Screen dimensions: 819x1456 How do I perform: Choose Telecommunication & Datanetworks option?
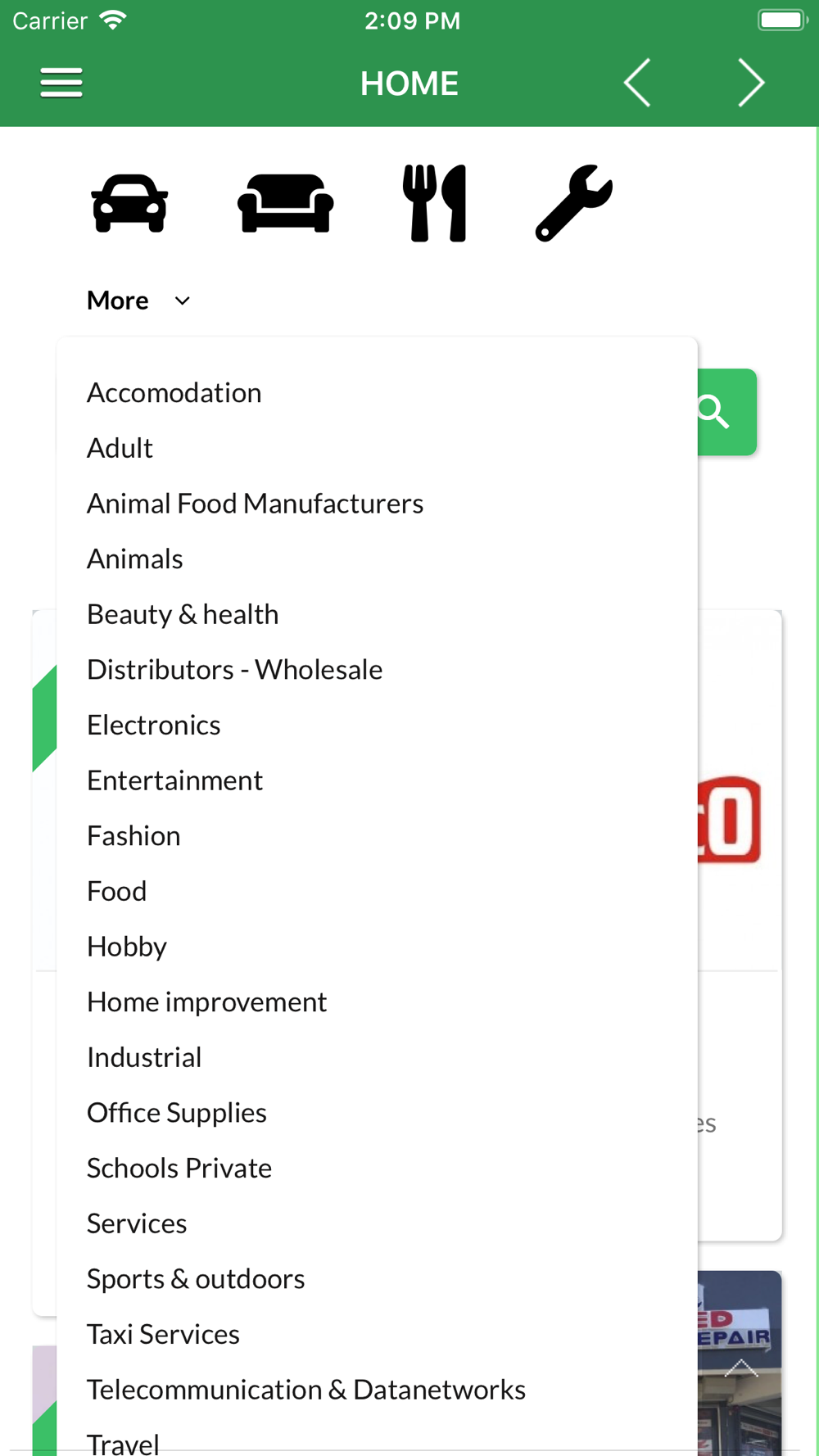306,1390
